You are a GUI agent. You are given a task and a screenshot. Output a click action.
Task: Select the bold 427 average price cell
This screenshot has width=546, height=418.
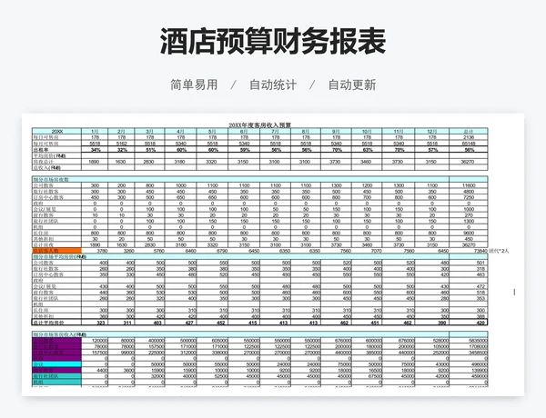[181, 323]
